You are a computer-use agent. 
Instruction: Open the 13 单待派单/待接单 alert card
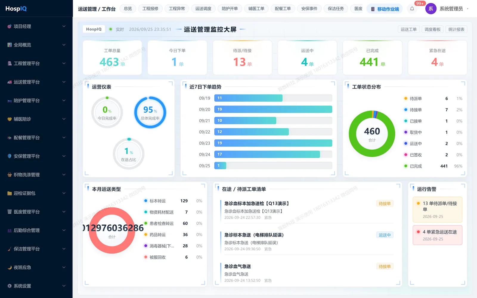click(437, 209)
